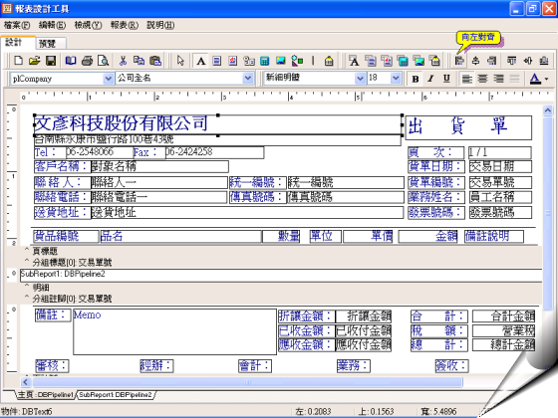Screen dimensions: 558x418
Task: Paste from clipboard icon
Action: (155, 61)
